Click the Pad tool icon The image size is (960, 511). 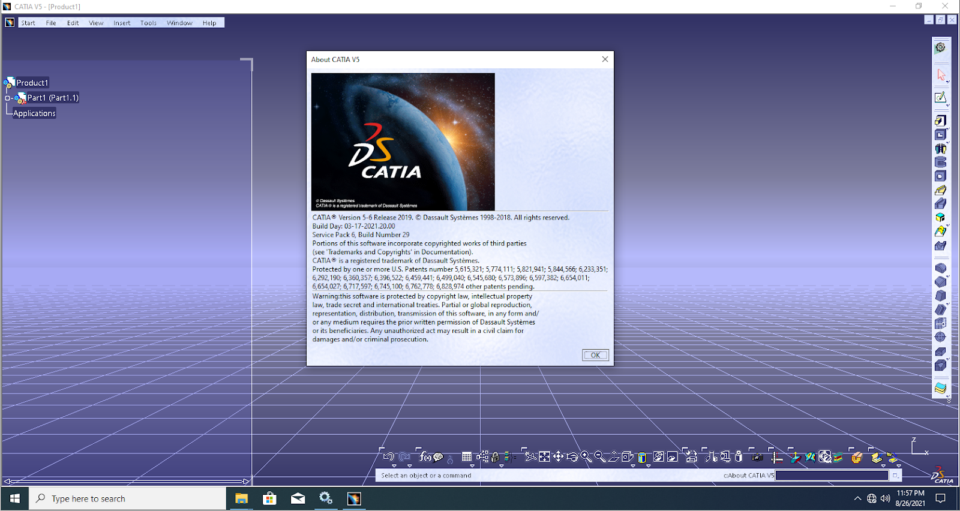[x=941, y=121]
